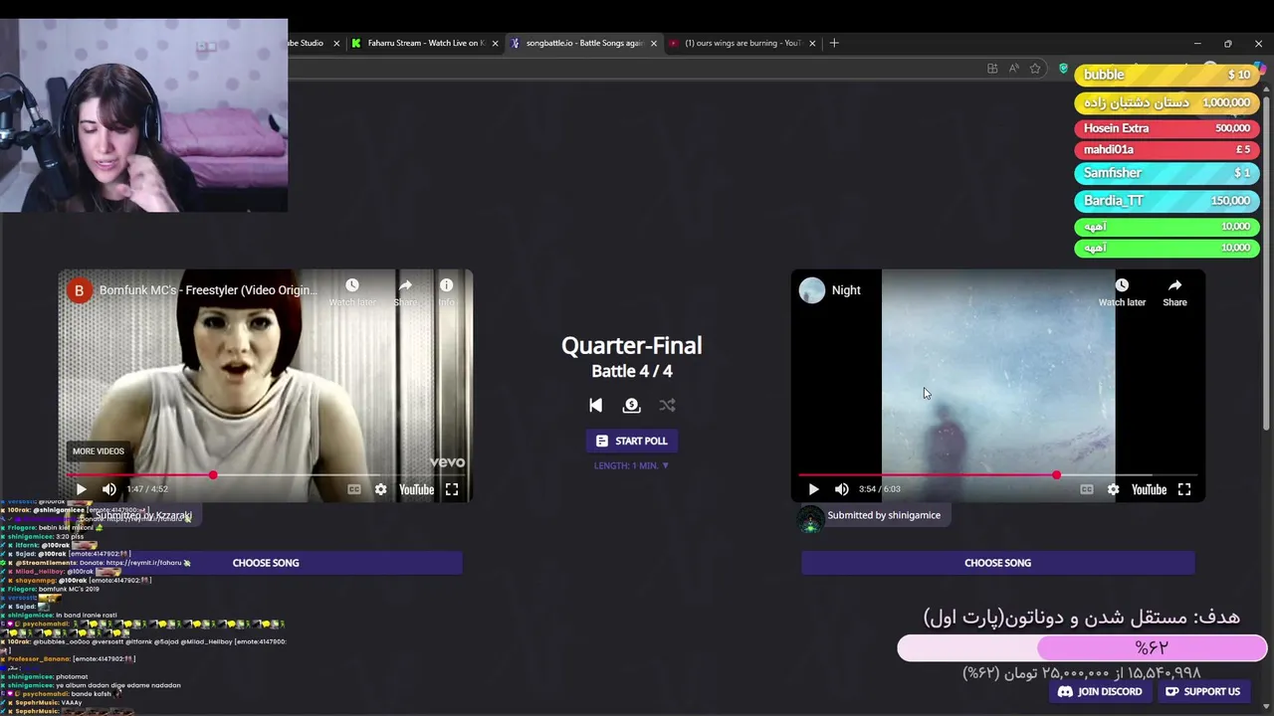Switch to ours wings are burning YouTube tab
This screenshot has height=716, width=1274.
(742, 43)
